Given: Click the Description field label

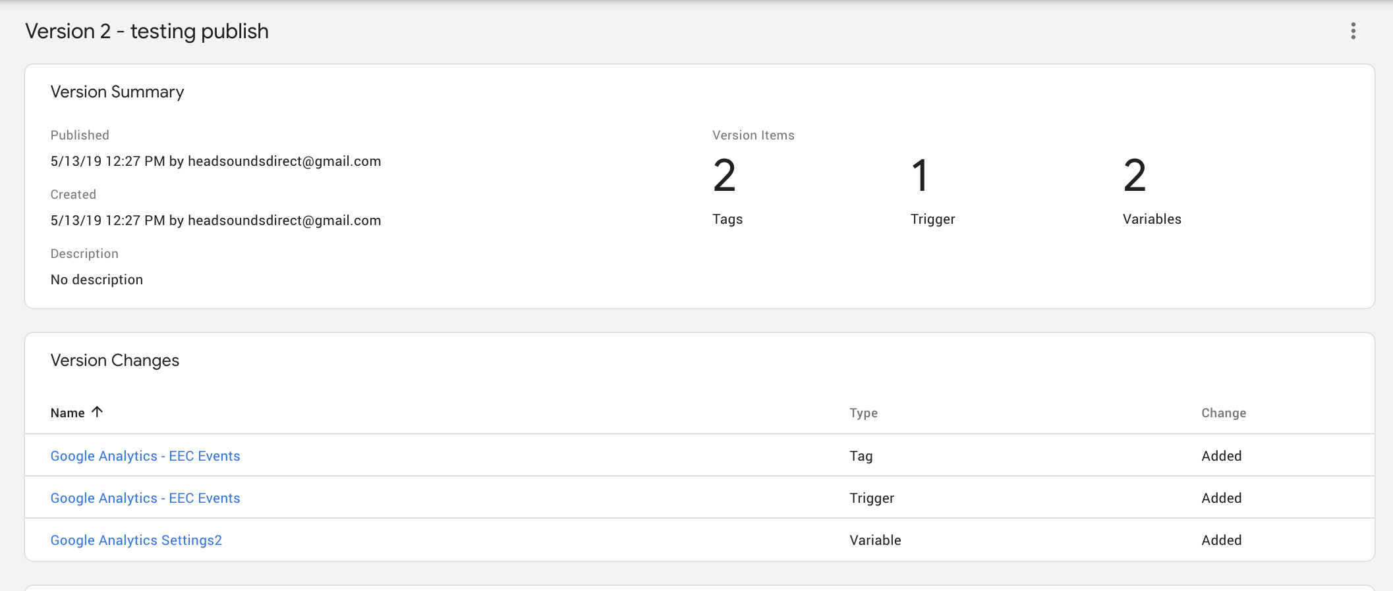Looking at the screenshot, I should tap(84, 253).
